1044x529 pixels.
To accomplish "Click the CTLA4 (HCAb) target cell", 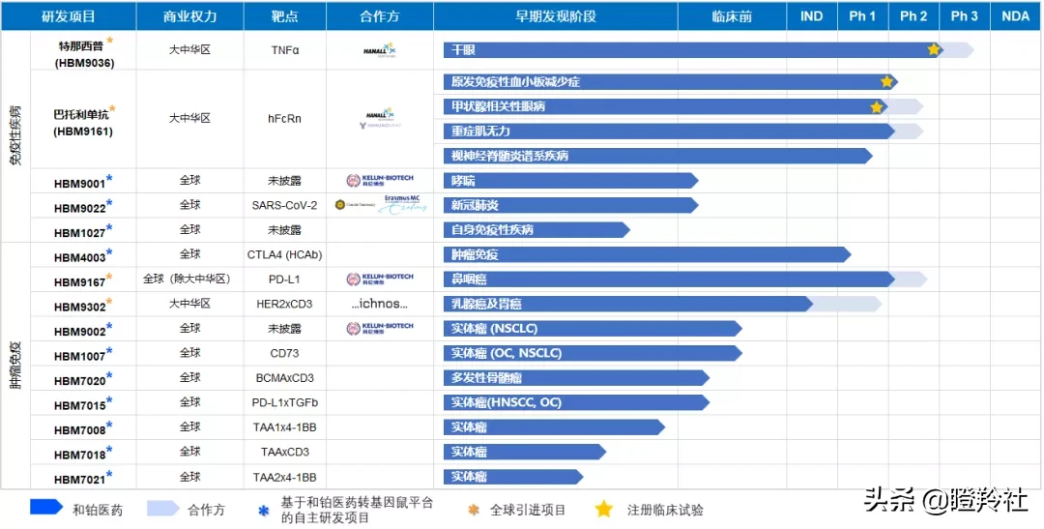I will tap(285, 255).
